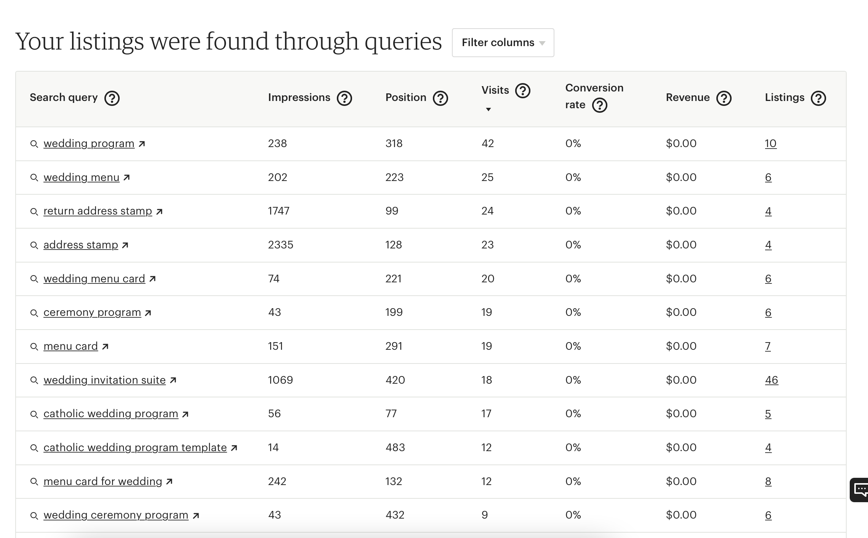Image resolution: width=868 pixels, height=538 pixels.
Task: Open the wedding menu query link
Action: [x=82, y=178]
